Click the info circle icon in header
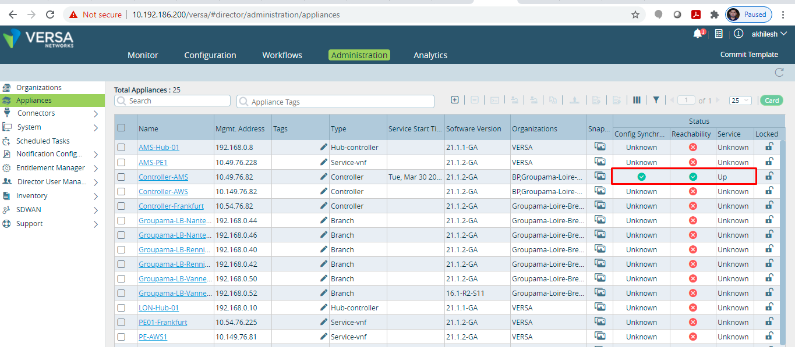Image resolution: width=795 pixels, height=347 pixels. (x=739, y=34)
